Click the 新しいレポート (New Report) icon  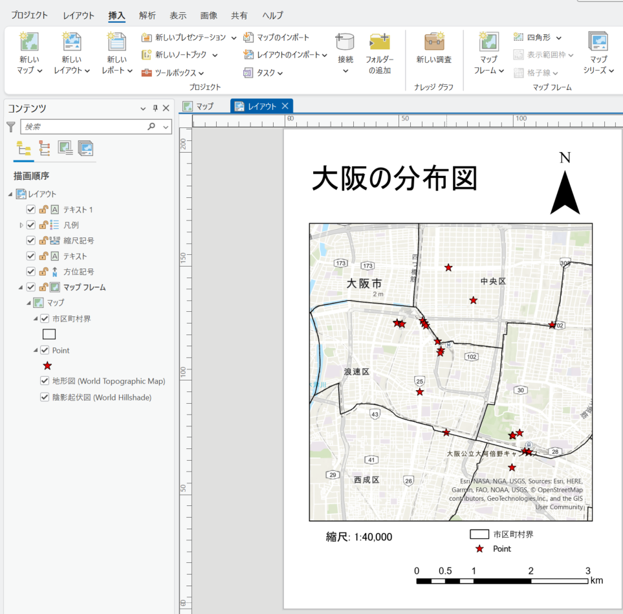click(116, 42)
